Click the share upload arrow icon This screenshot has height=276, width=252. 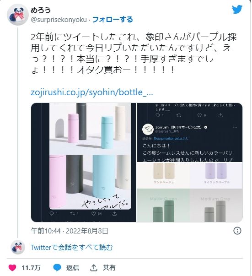point(94,268)
